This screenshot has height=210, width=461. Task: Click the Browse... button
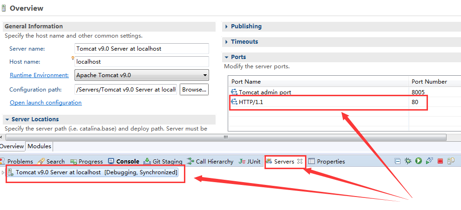coord(194,90)
